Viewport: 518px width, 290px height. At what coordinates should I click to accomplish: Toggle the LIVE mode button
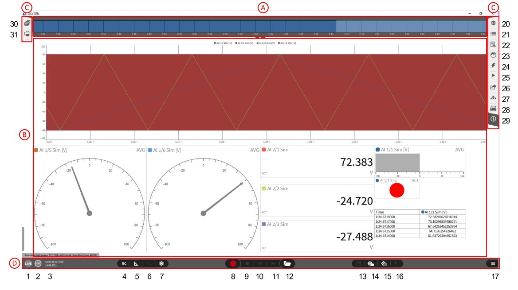pyautogui.click(x=28, y=263)
